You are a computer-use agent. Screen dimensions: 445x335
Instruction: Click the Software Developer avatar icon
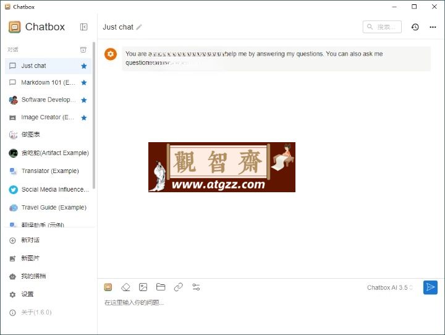pyautogui.click(x=13, y=100)
